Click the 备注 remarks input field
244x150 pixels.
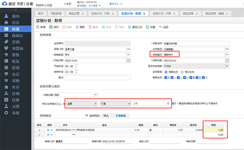click(x=98, y=78)
